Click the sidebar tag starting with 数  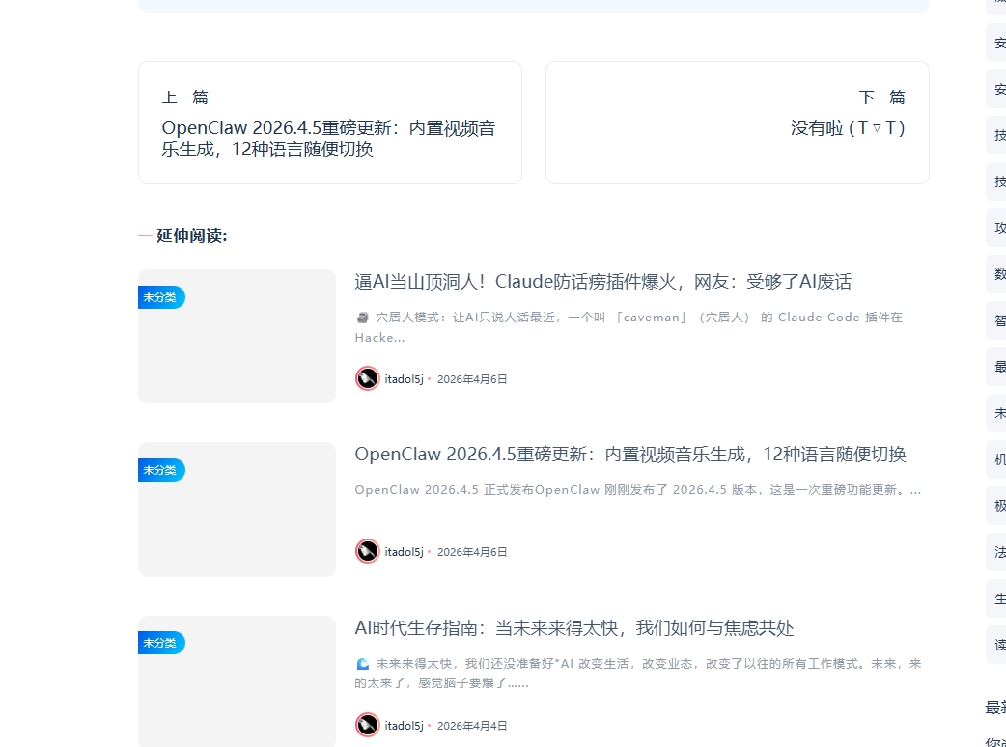tap(999, 274)
